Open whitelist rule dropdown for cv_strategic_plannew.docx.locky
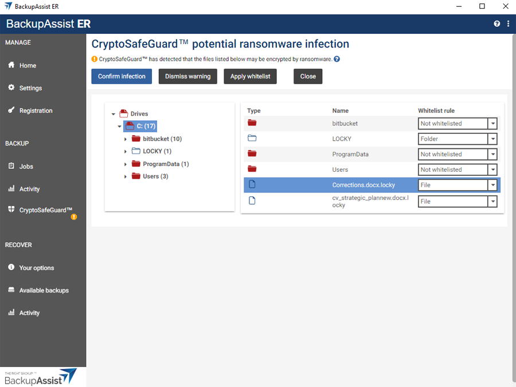The width and height of the screenshot is (516, 387). 492,202
